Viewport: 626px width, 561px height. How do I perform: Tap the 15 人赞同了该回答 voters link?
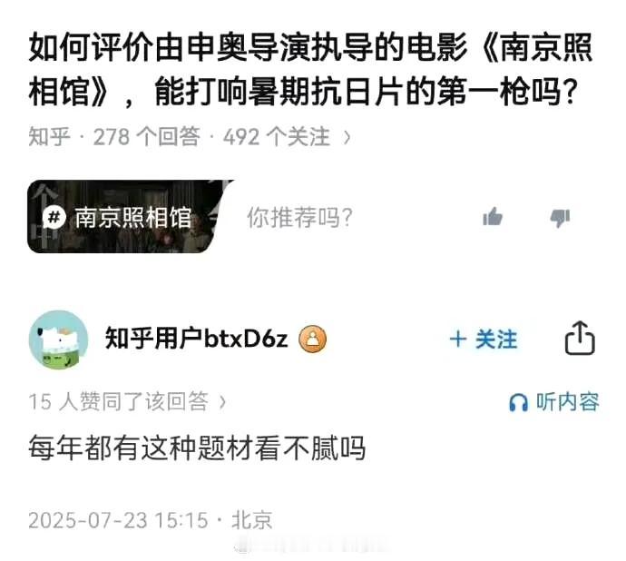pos(119,401)
